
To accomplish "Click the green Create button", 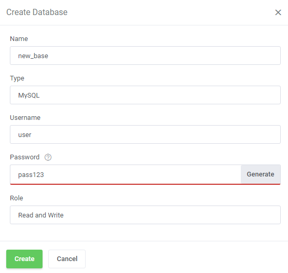I will click(x=24, y=259).
